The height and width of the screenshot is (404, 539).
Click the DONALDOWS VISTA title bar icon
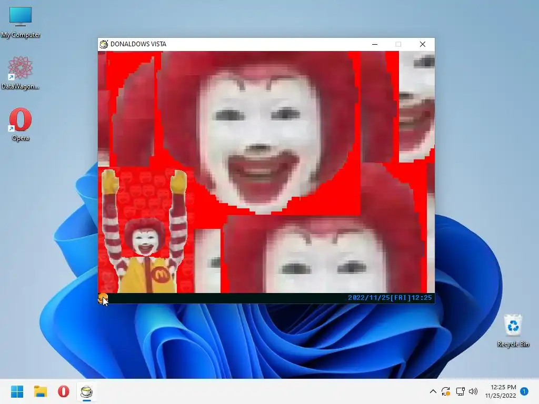[104, 44]
